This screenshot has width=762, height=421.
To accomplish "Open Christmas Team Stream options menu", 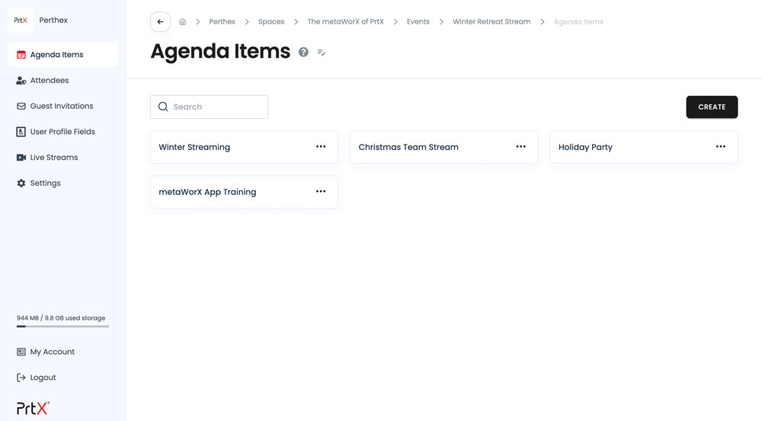I will click(520, 147).
